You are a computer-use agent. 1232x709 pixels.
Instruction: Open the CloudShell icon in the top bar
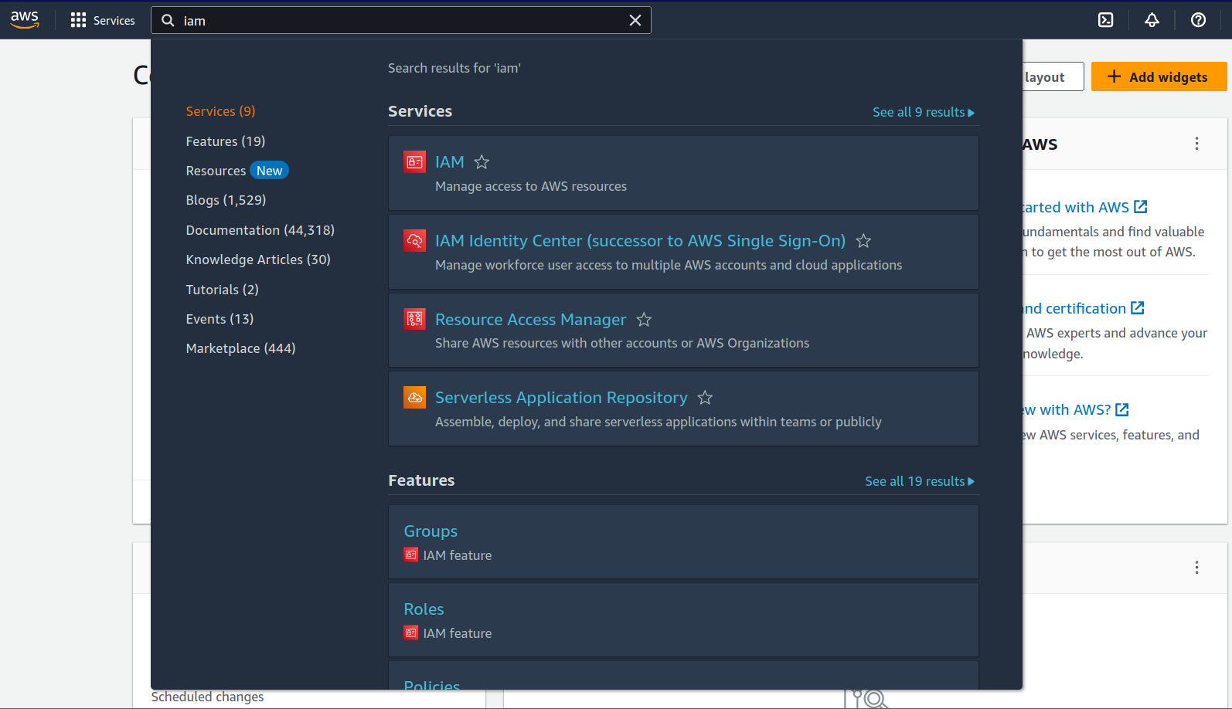click(1106, 20)
